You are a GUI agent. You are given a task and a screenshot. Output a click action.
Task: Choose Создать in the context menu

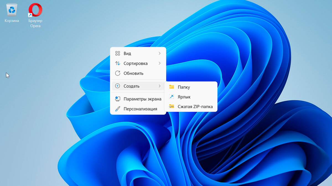[138, 86]
